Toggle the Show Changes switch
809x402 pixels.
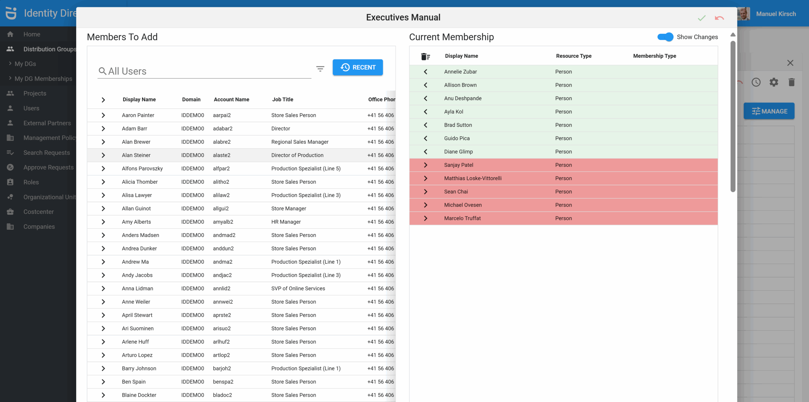(665, 37)
